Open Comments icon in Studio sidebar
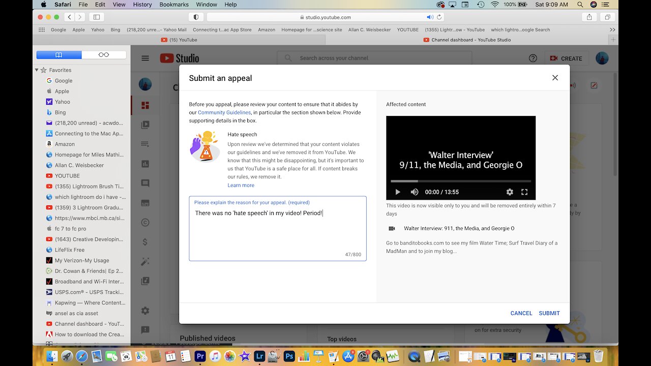Viewport: 651px width, 366px height. click(x=145, y=183)
